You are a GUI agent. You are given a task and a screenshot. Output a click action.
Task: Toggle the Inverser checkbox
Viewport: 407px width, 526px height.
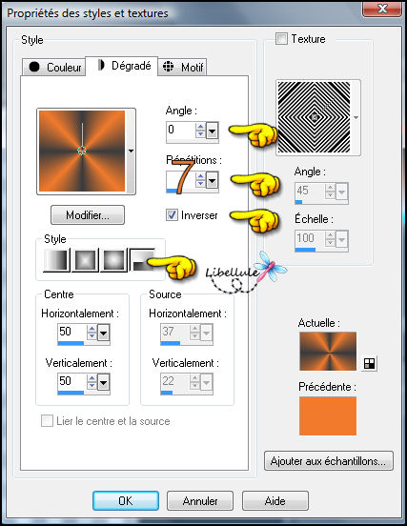[172, 214]
